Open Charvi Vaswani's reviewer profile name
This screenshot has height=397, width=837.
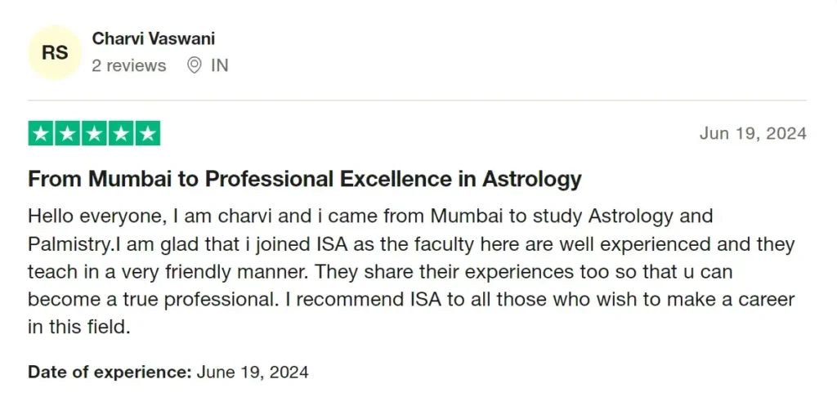point(154,39)
